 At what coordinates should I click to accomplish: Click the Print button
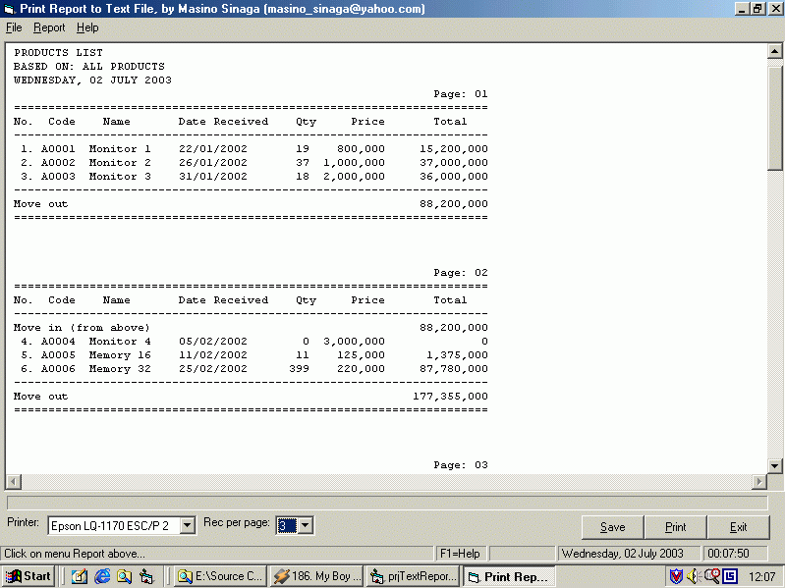pyautogui.click(x=675, y=527)
